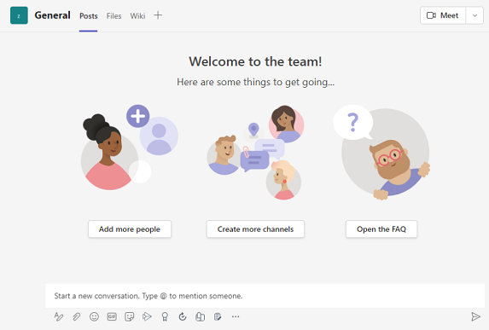Viewport: 489px width, 330px height.
Task: Start a meeting with the Meet button
Action: pos(443,15)
